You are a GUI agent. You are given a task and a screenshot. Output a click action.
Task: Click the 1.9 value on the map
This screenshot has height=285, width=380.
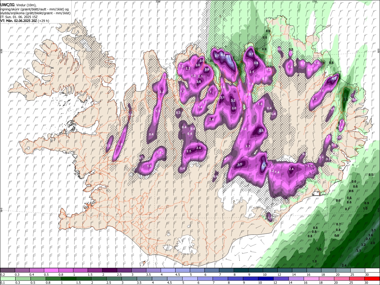(342, 122)
